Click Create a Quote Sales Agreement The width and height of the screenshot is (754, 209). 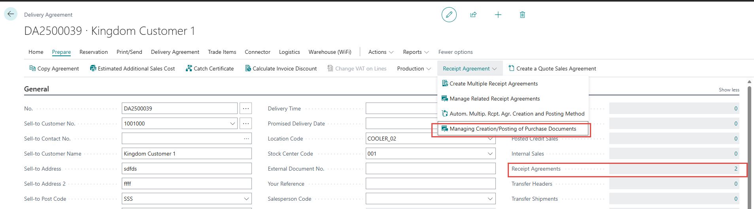(552, 68)
